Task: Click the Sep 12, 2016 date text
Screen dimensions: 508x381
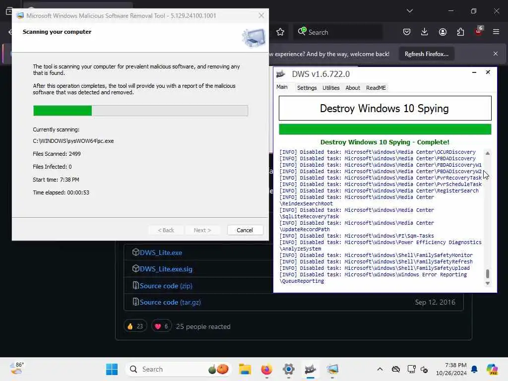Action: [435, 302]
